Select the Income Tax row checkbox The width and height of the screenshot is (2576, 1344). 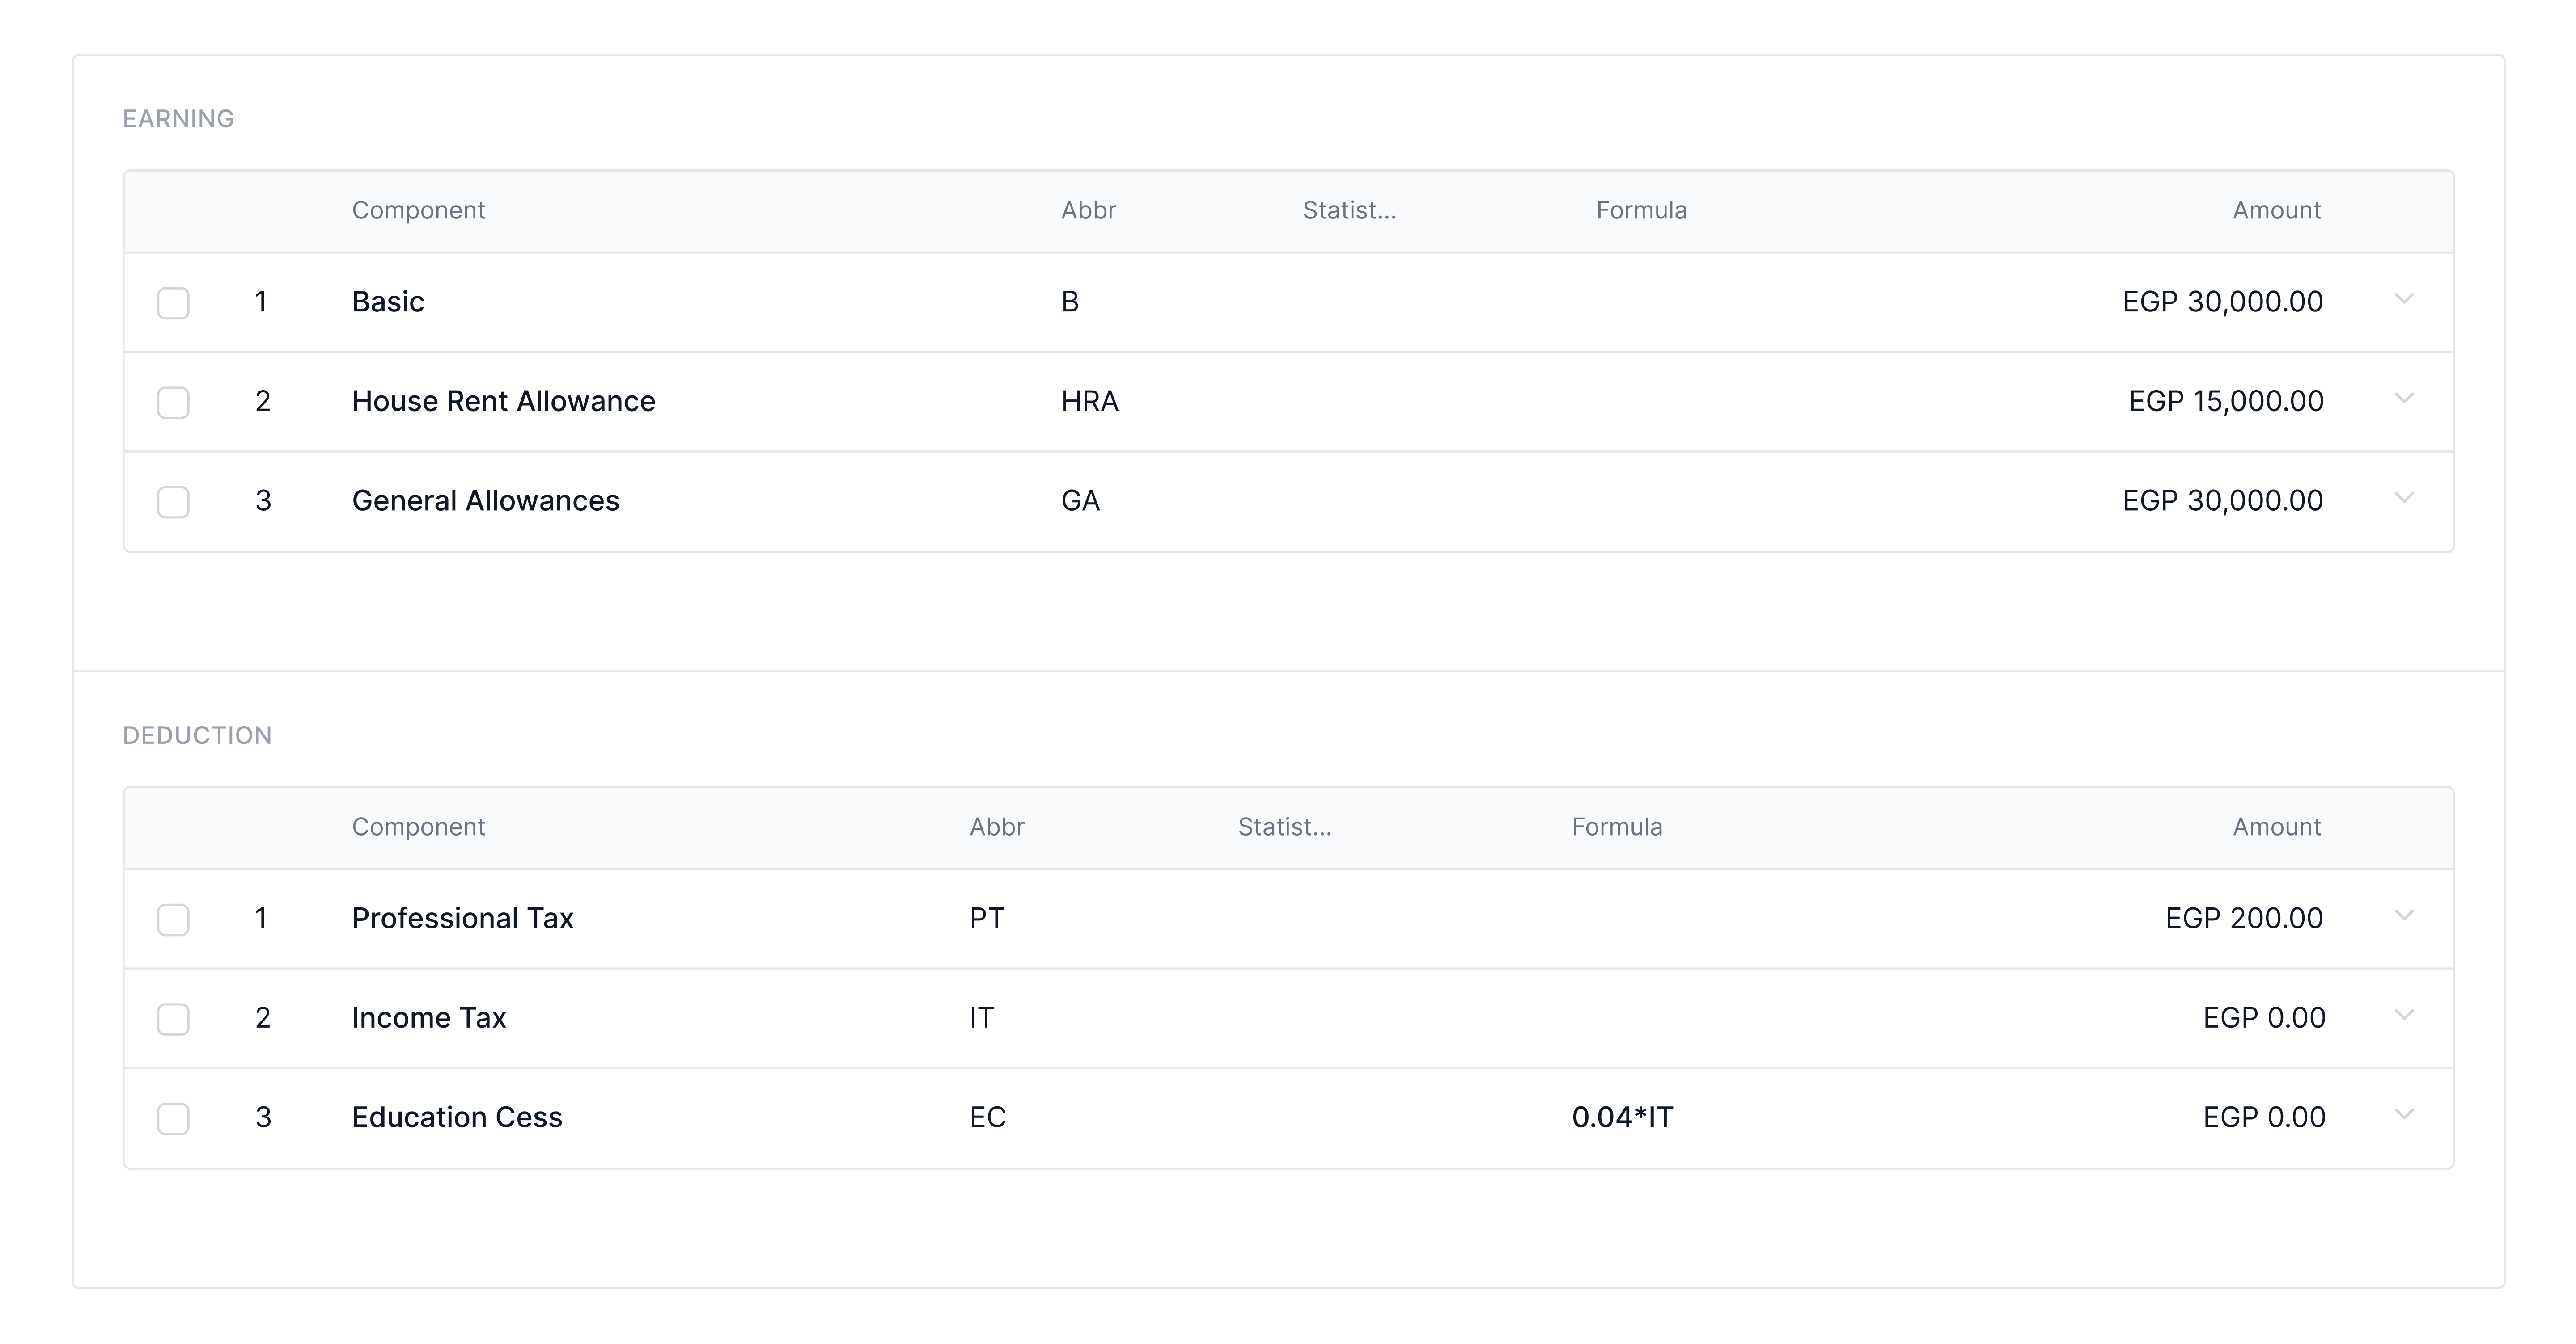[173, 1019]
